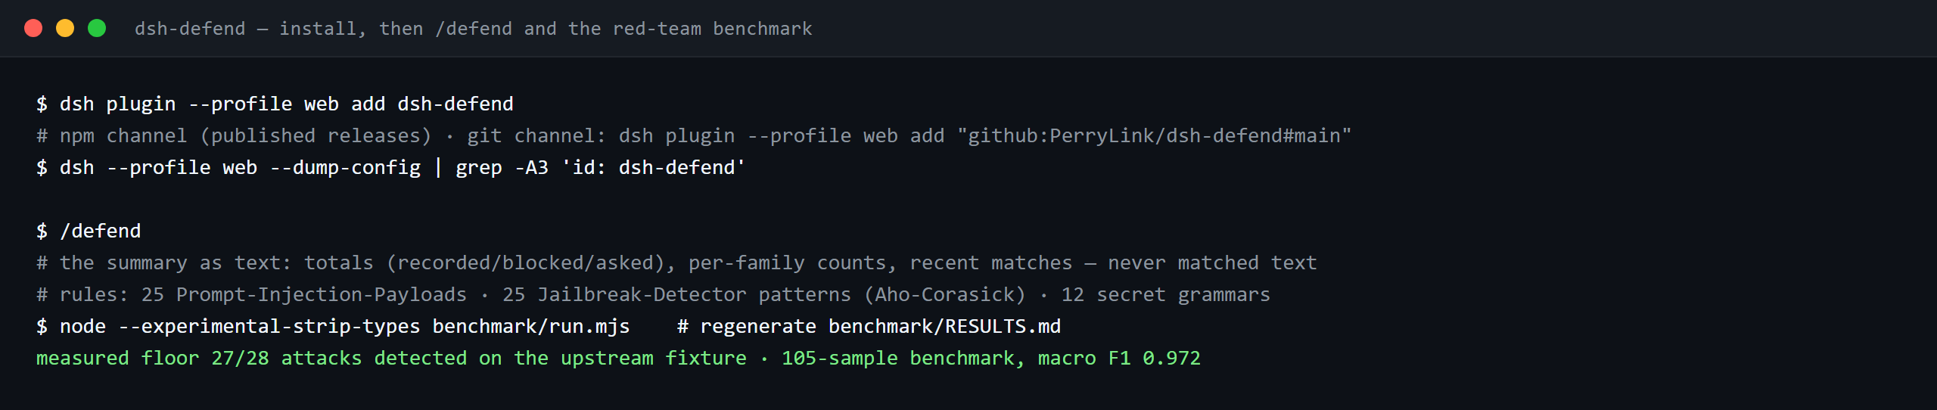Select the 'dsh --profile web --dump-config' command
The height and width of the screenshot is (410, 1937).
pyautogui.click(x=240, y=167)
